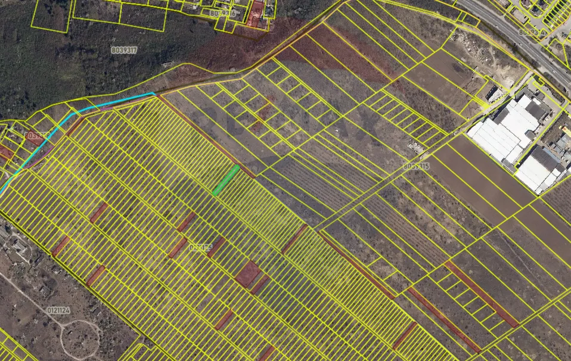The width and height of the screenshot is (571, 361).
Task: Select the large rectangular parcel at top-left forest edge
Action: (49, 14)
